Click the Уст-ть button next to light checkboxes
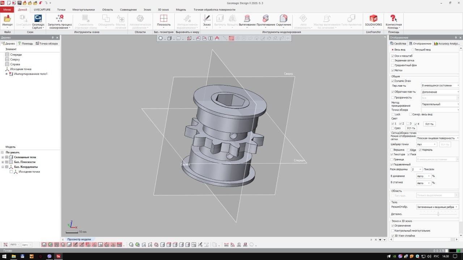The image size is (463, 260). (x=429, y=124)
